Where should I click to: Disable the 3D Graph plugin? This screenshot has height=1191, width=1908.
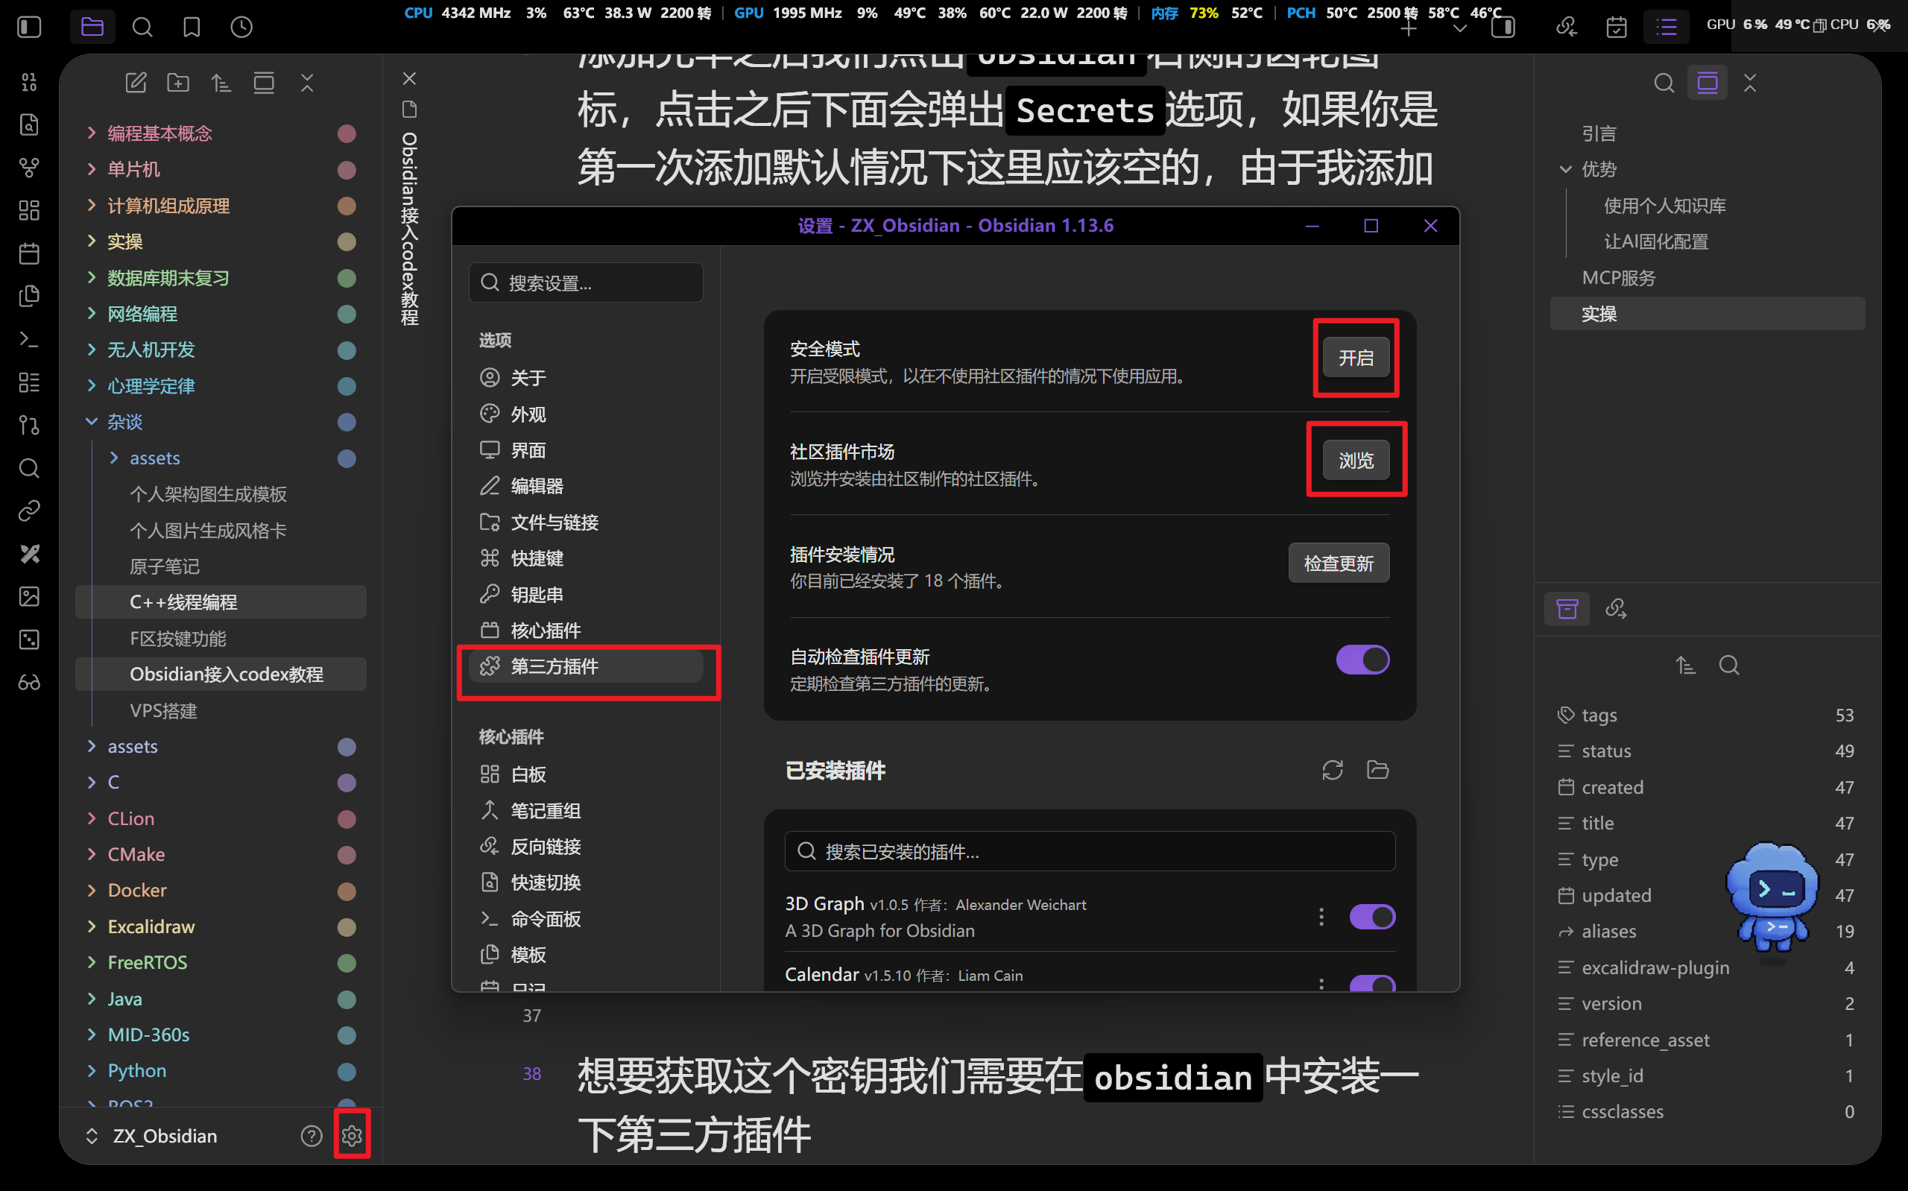pyautogui.click(x=1371, y=917)
